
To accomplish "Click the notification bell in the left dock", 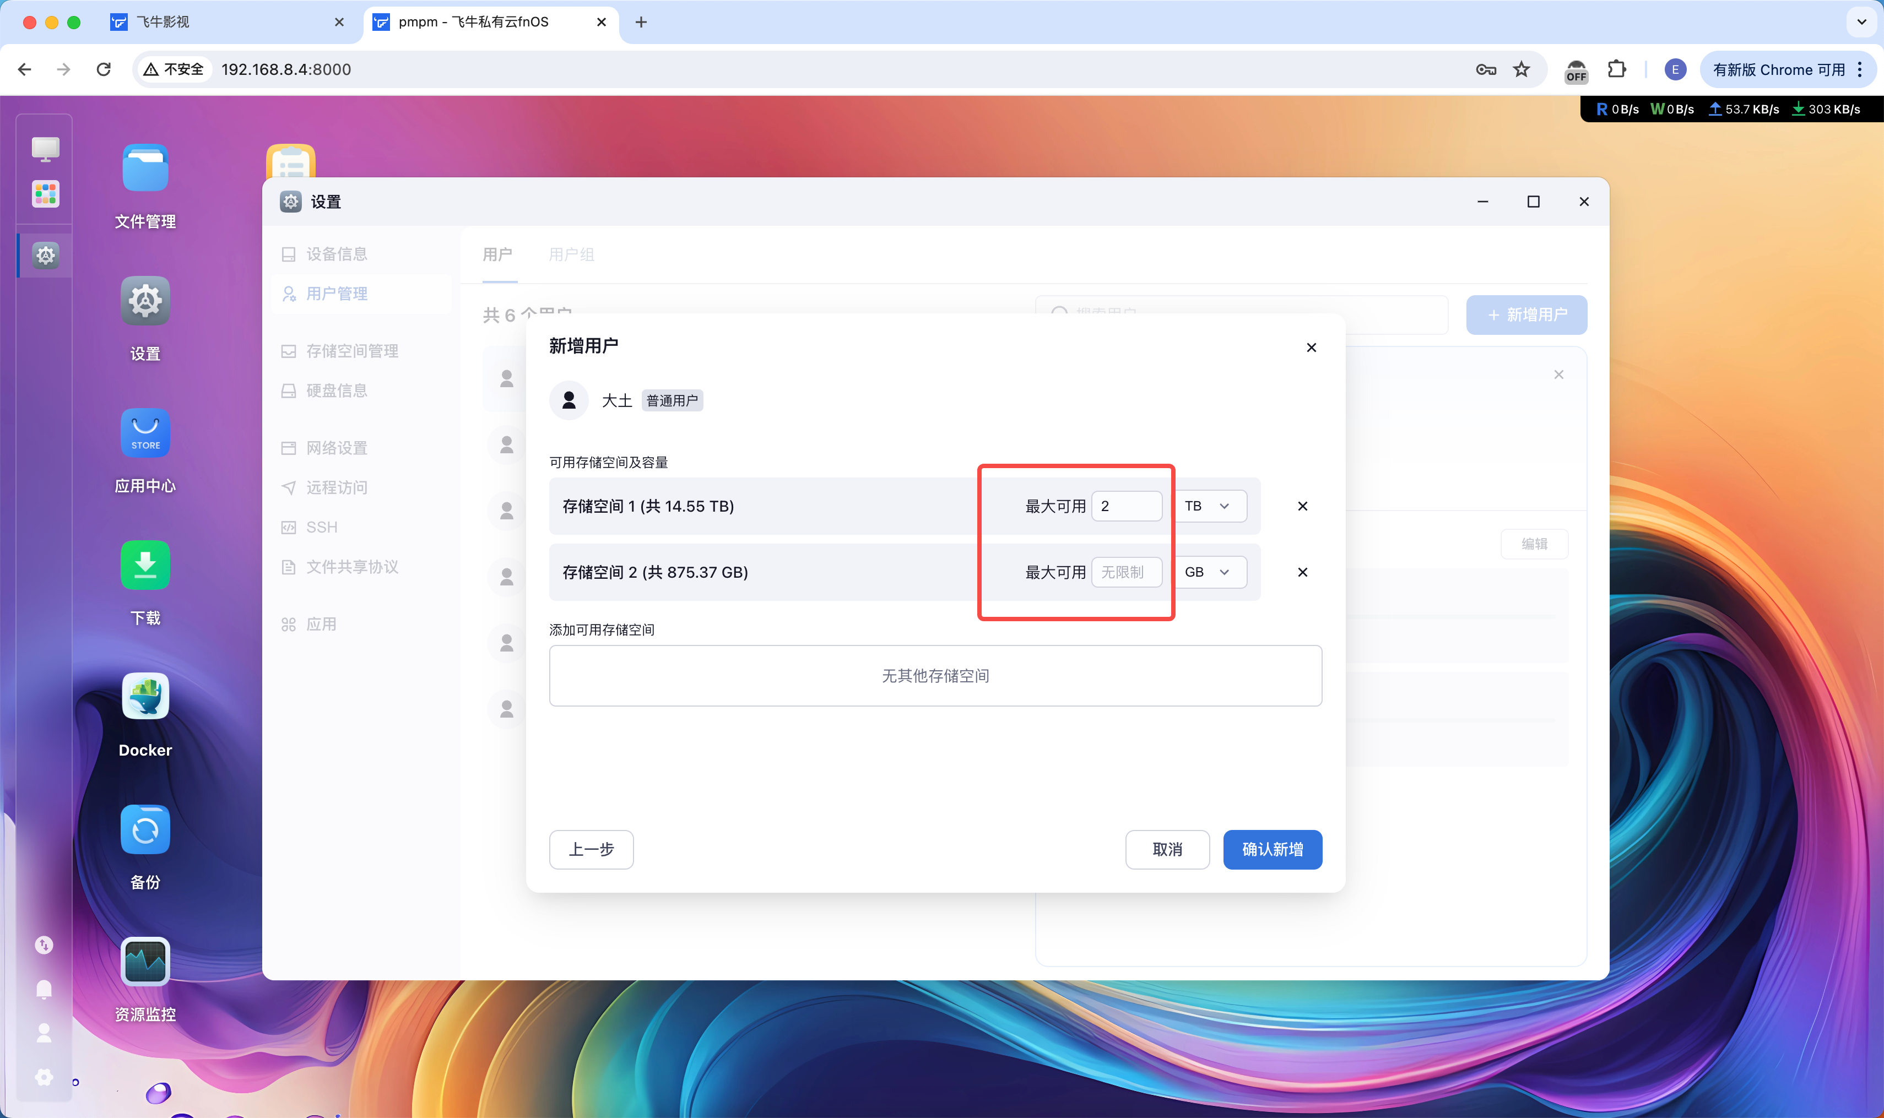I will [45, 989].
